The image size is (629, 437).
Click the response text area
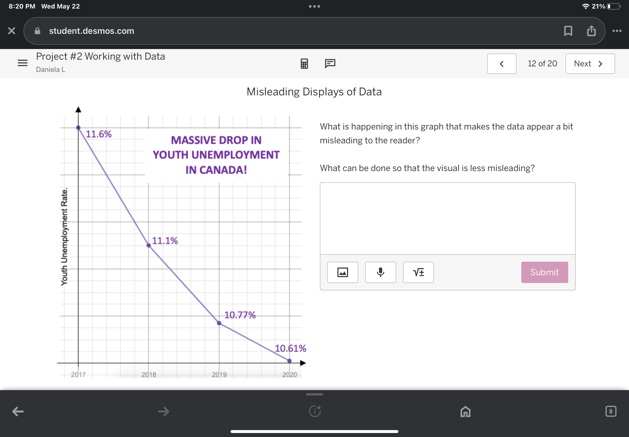pos(447,218)
